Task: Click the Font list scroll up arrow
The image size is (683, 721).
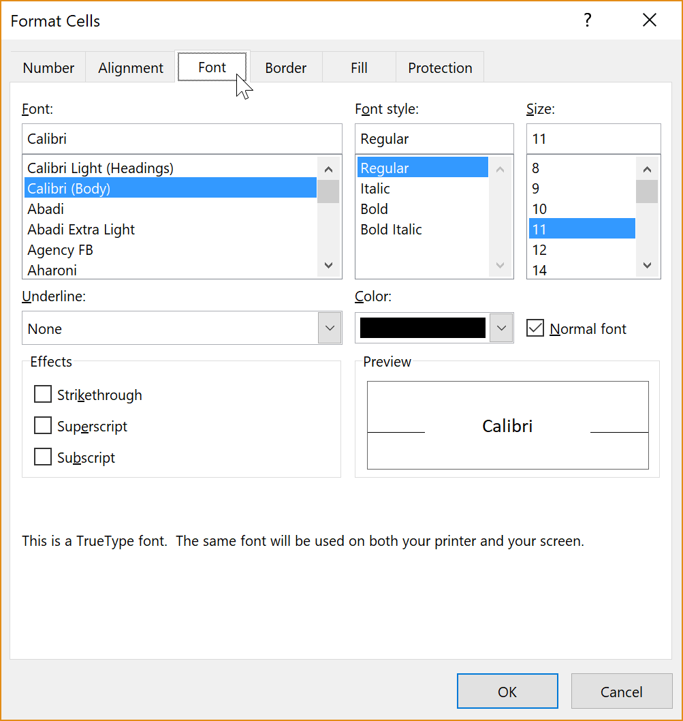Action: pyautogui.click(x=328, y=169)
